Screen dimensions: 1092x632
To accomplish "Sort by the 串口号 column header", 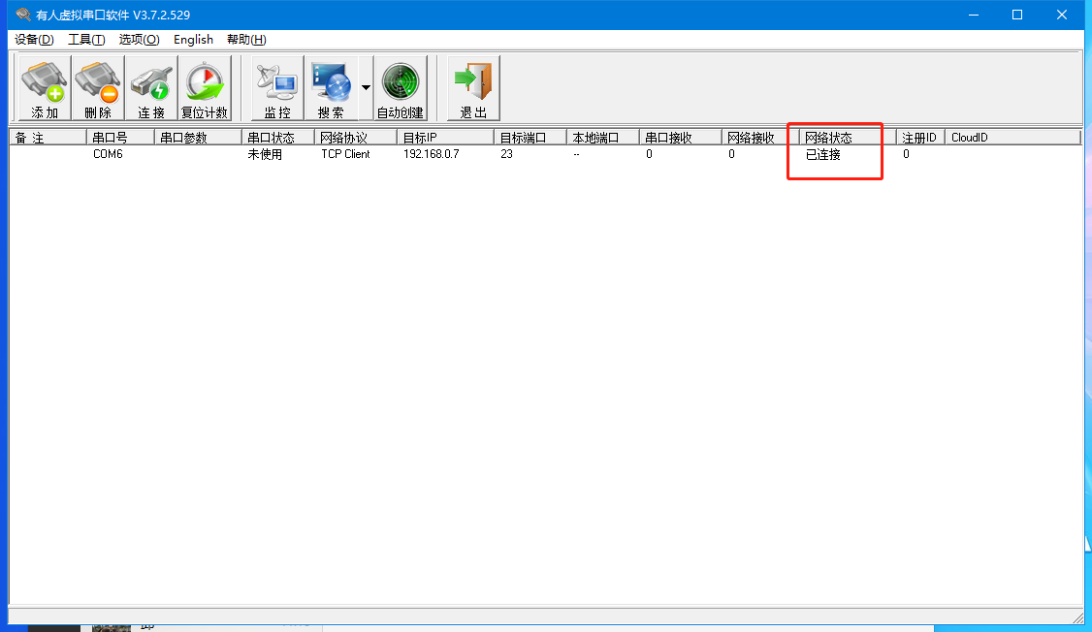I will point(120,138).
